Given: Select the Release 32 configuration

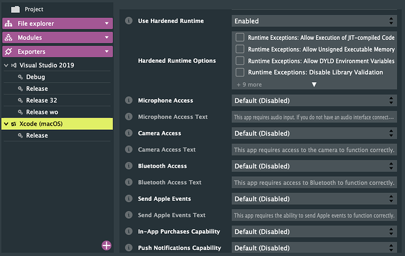Looking at the screenshot, I should tap(41, 100).
